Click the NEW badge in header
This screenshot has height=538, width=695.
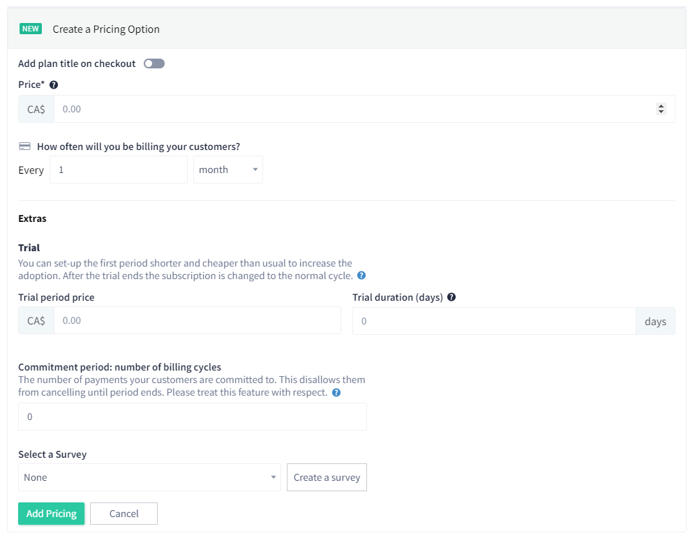pyautogui.click(x=31, y=29)
